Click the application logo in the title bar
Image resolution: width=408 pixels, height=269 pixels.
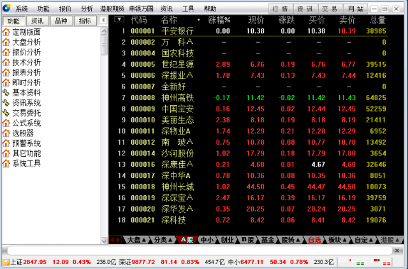6,8
